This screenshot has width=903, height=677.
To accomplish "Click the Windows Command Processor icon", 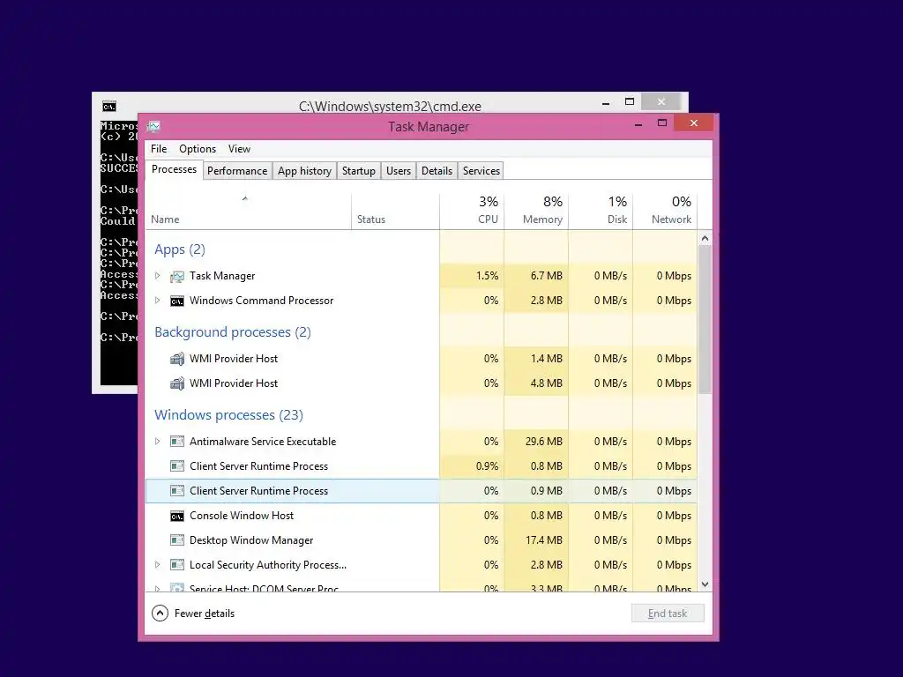I will [176, 301].
